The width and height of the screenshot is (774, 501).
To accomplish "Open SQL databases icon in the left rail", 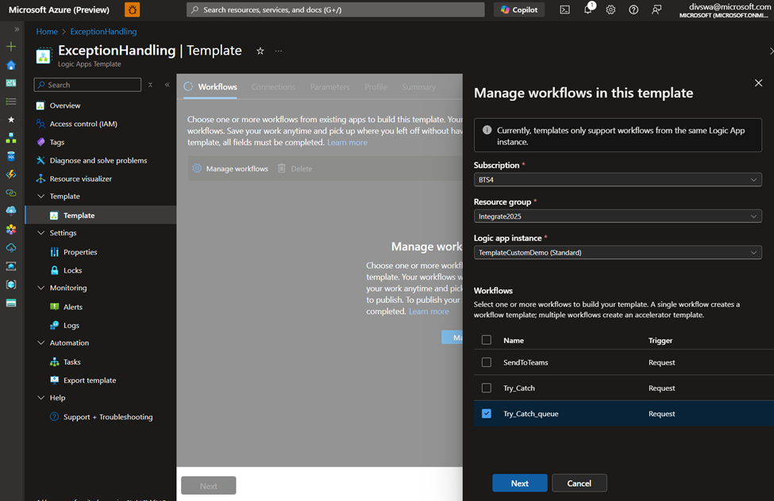I will pos(11,156).
